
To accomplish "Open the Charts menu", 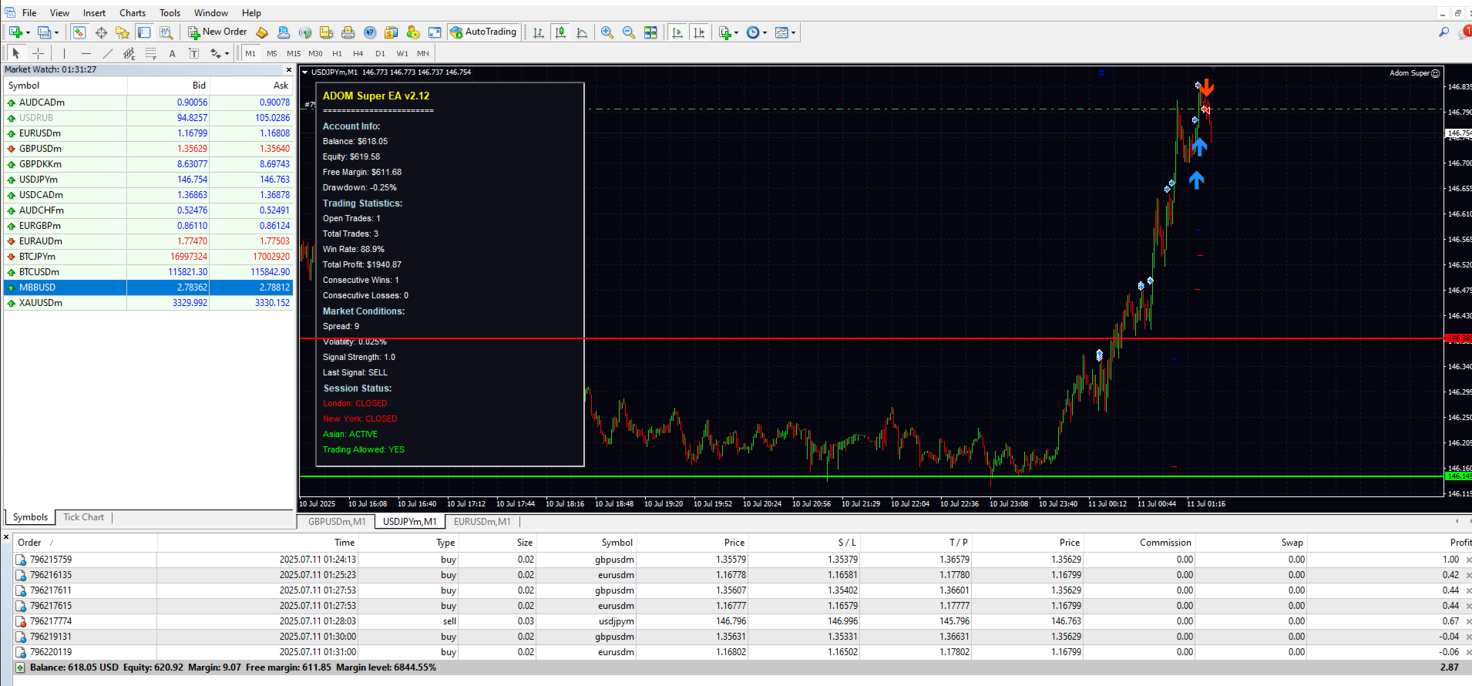I will (x=133, y=13).
